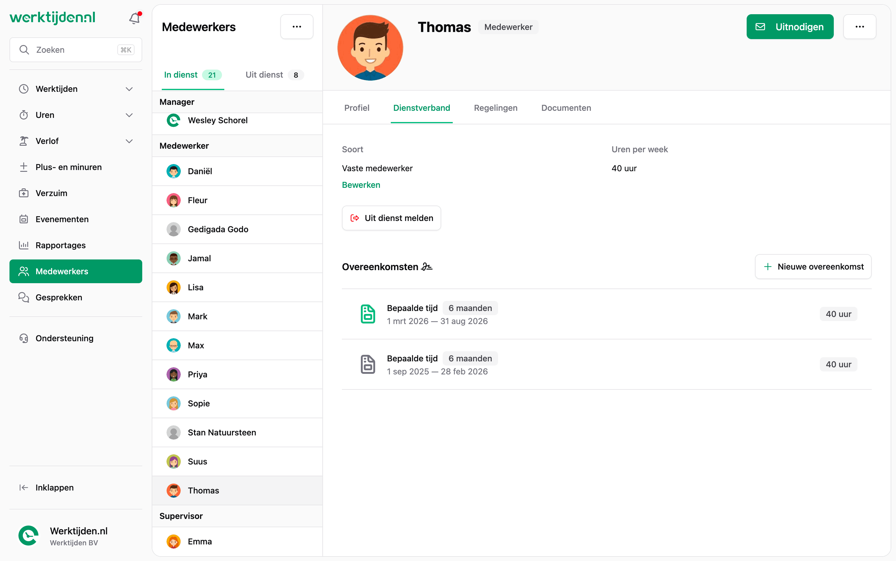896x561 pixels.
Task: Collapse sidebar with Inklappen
Action: tap(76, 488)
